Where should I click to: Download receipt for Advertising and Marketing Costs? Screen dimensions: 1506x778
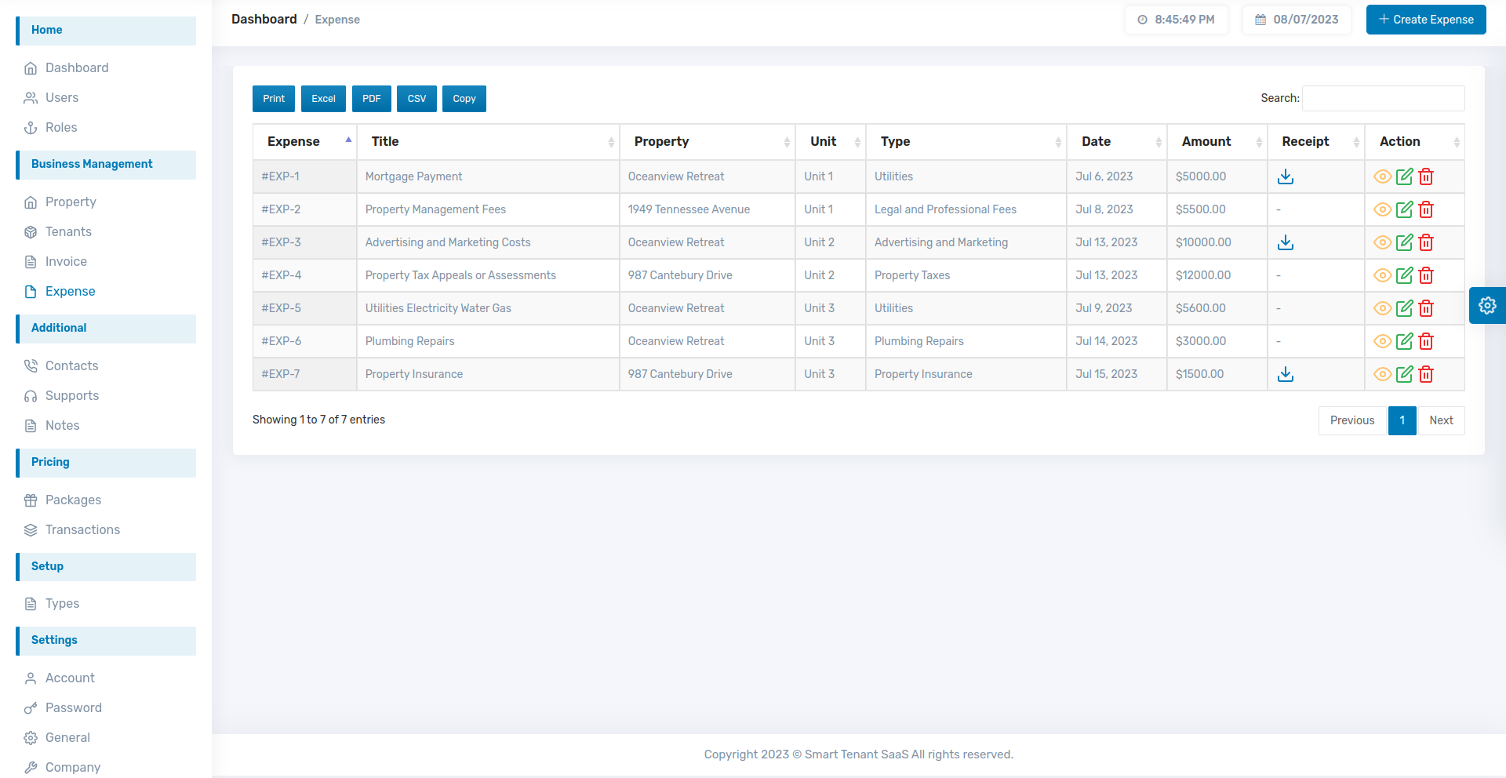click(x=1285, y=243)
